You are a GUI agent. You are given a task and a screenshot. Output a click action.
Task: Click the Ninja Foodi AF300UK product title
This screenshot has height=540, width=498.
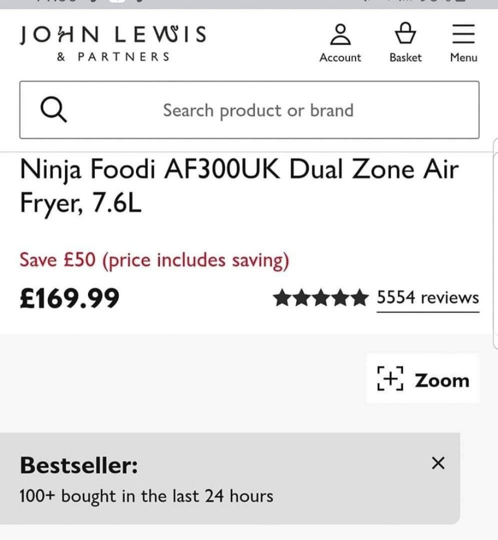[x=239, y=186]
